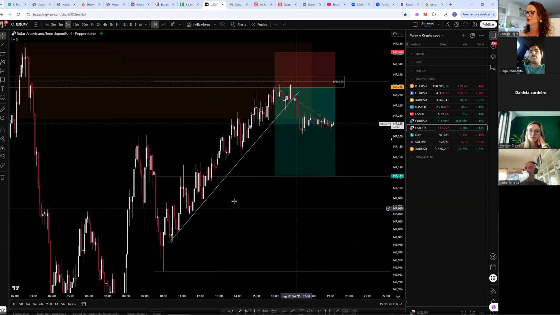Expand the CRIPTO watchlist section

419,54
